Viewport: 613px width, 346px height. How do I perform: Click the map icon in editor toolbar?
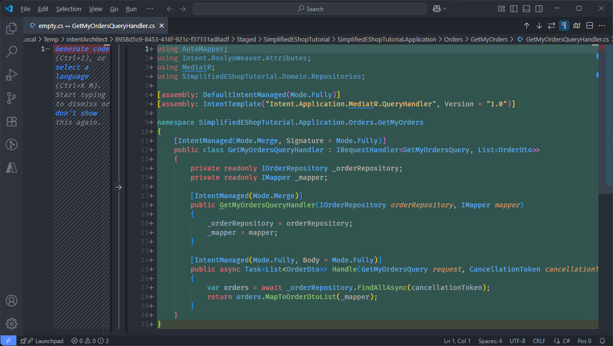click(x=577, y=26)
